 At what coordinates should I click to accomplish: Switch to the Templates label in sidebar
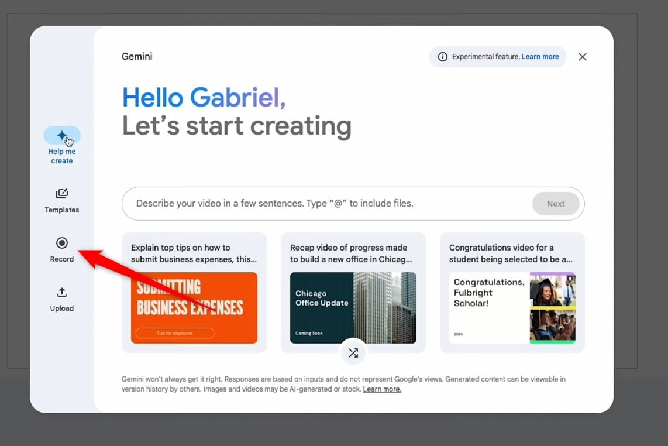(x=62, y=210)
